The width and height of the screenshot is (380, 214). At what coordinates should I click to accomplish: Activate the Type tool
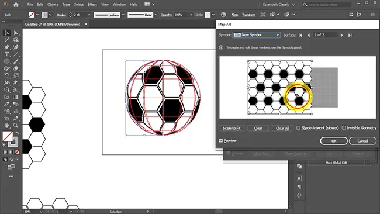coord(7,54)
